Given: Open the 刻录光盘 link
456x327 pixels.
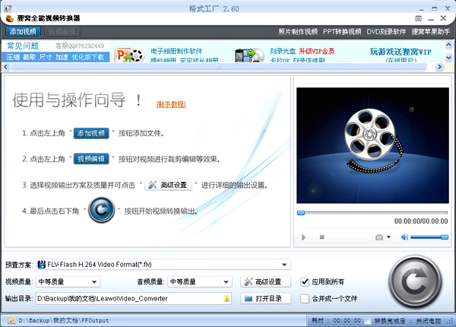Looking at the screenshot, I should (x=283, y=51).
